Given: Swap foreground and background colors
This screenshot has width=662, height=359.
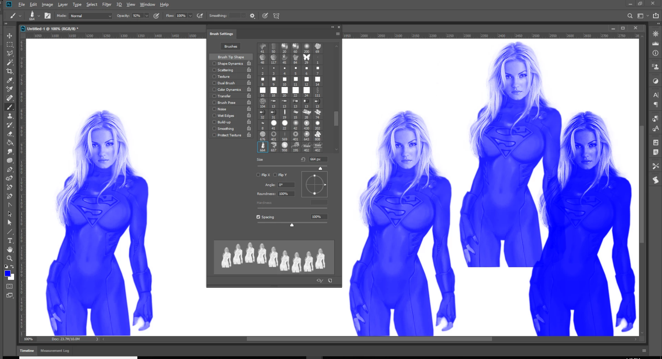Looking at the screenshot, I should point(12,266).
